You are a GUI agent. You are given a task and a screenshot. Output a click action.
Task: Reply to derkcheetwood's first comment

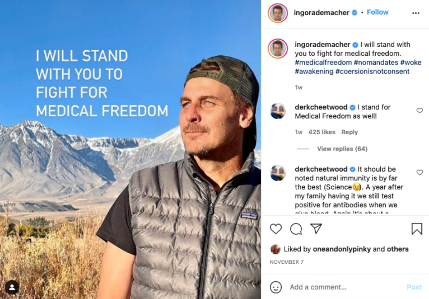pos(349,132)
